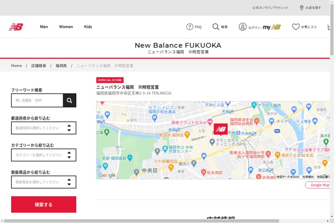The height and width of the screenshot is (223, 334).
Task: Open the Women menu
Action: pos(66,27)
